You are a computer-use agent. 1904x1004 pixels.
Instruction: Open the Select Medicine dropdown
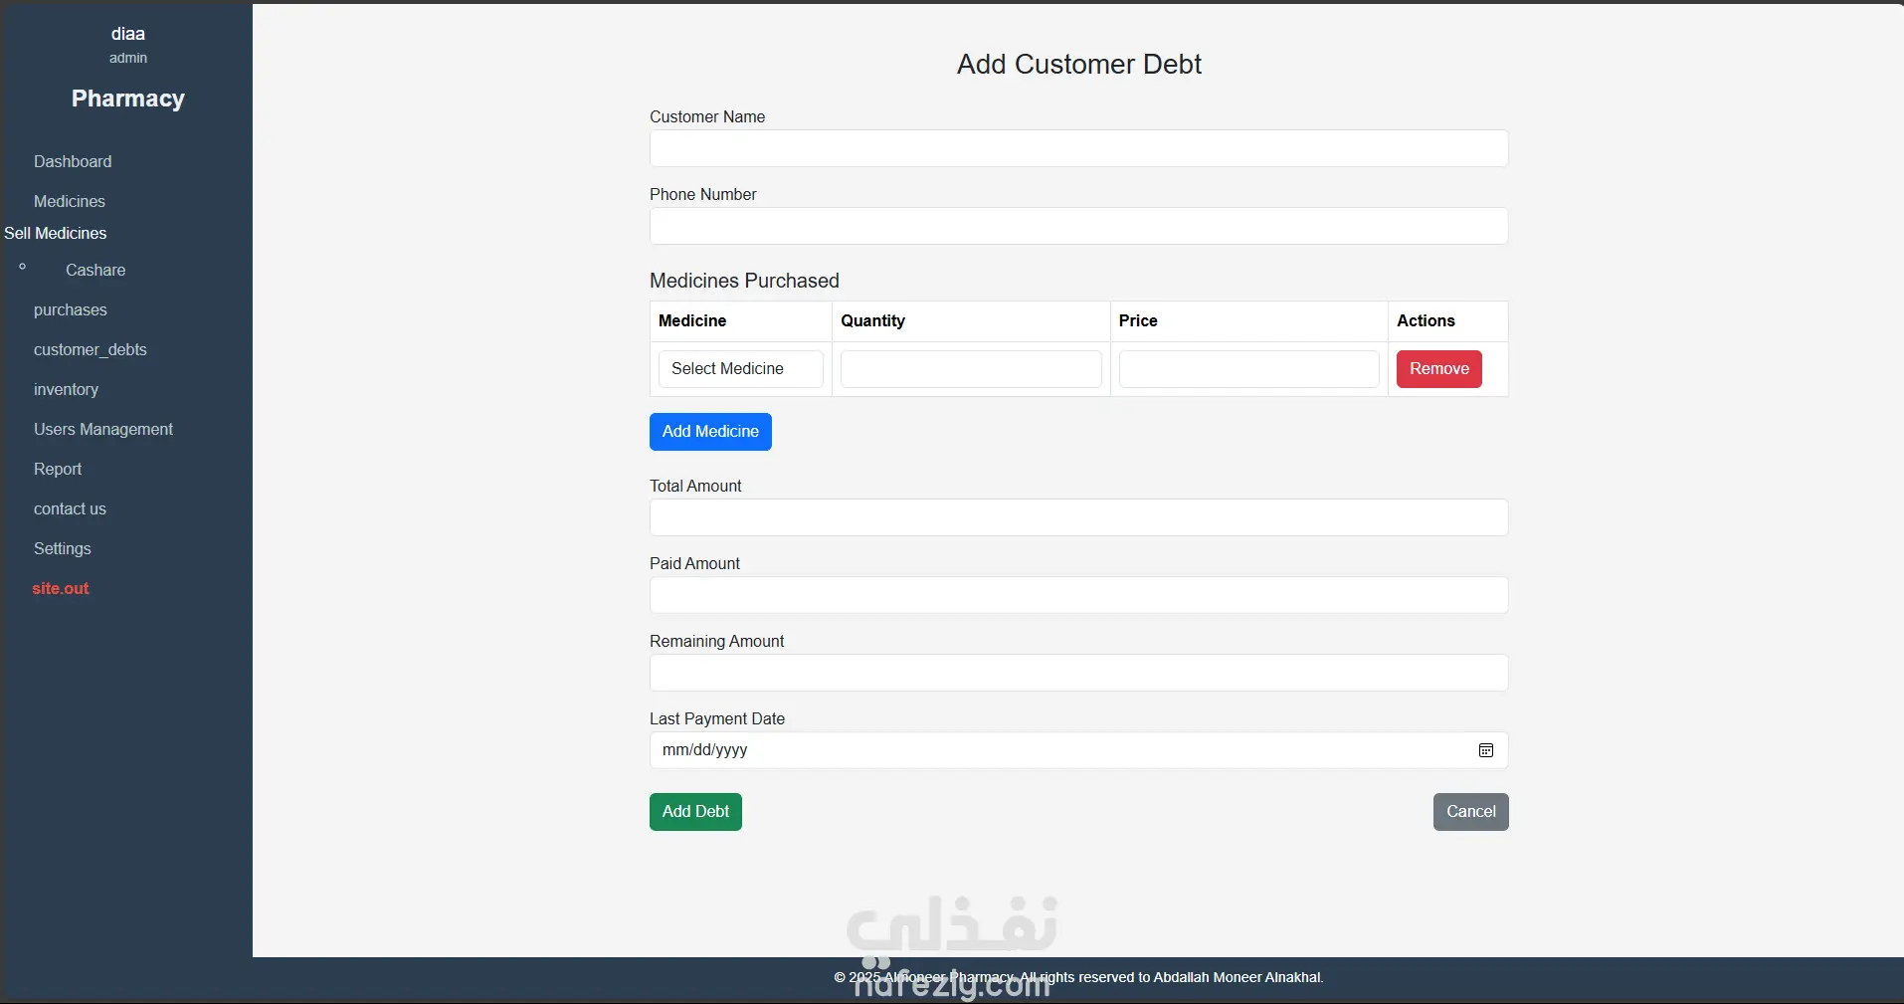pos(740,369)
